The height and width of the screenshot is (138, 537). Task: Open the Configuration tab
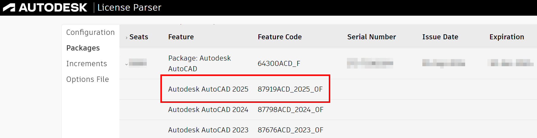pyautogui.click(x=90, y=32)
